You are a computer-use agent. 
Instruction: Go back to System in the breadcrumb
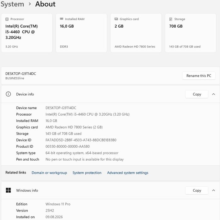coord(12,4)
